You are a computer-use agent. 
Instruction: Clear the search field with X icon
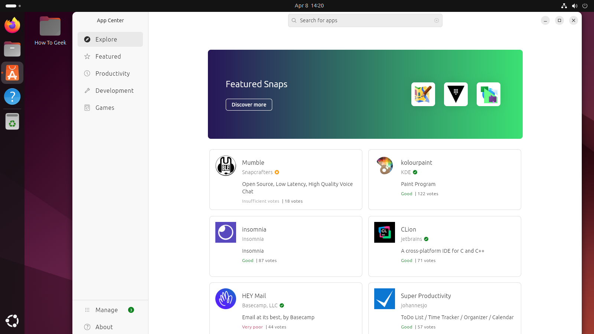pos(437,20)
